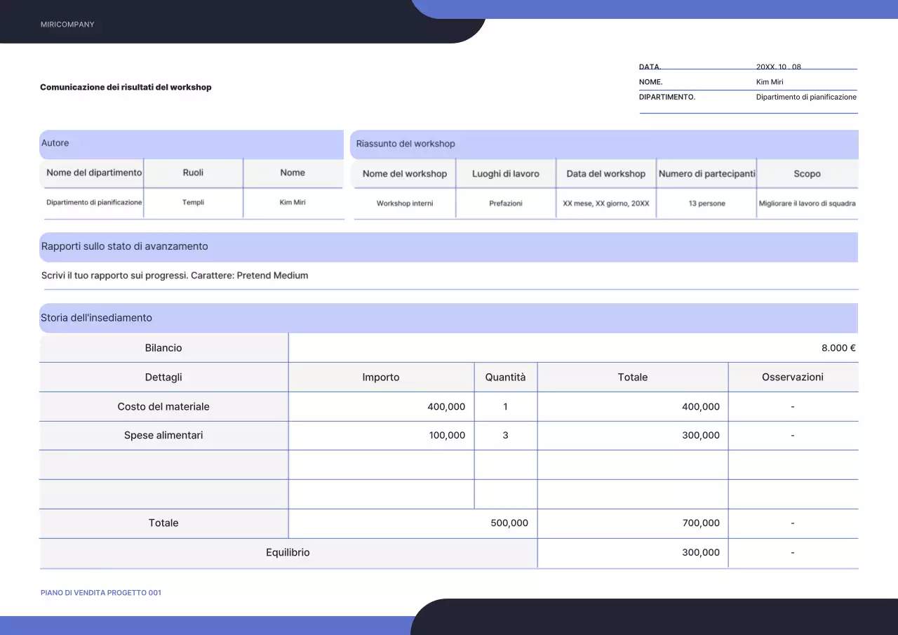Screen dimensions: 898x635
Task: Select the Numero di partecipanti value 13 persone
Action: click(x=706, y=203)
